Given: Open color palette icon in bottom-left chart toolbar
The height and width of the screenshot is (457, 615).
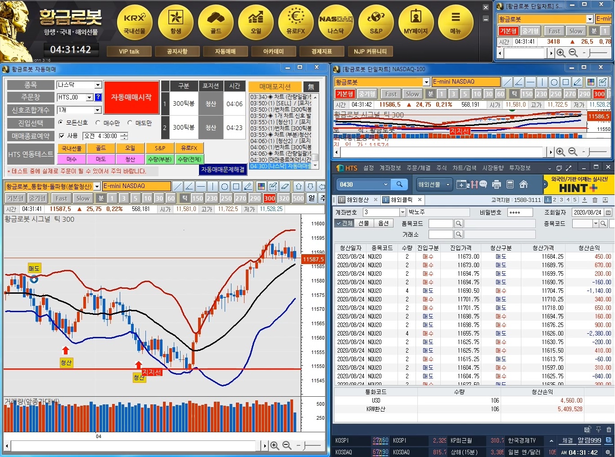Looking at the screenshot, I should 261,186.
